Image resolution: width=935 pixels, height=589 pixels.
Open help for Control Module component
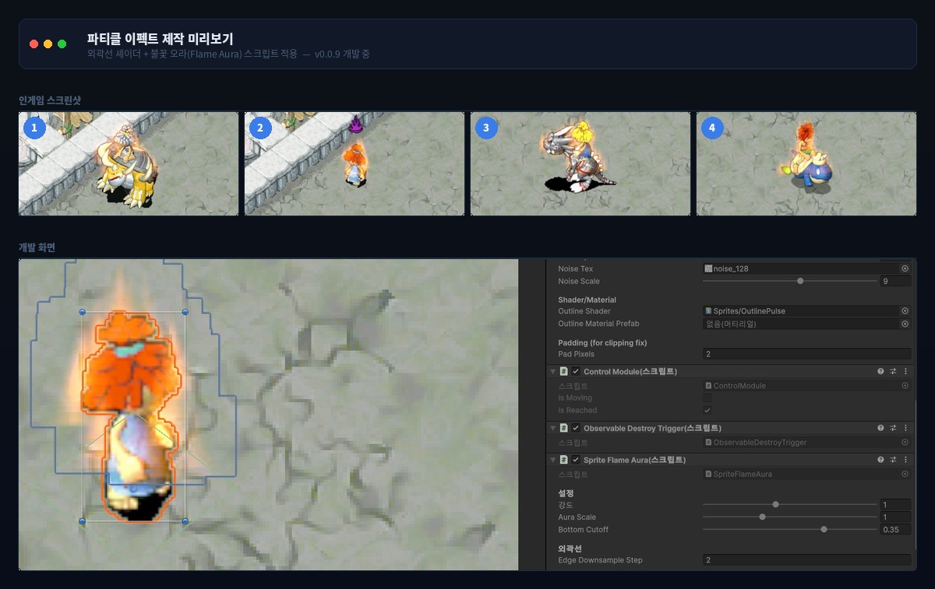[x=880, y=372]
